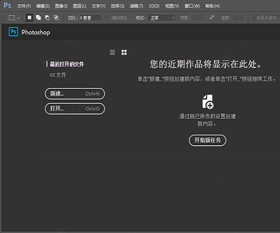Click the 通过自己所作的设置创建新内容 text
280x233 pixels.
(208, 120)
